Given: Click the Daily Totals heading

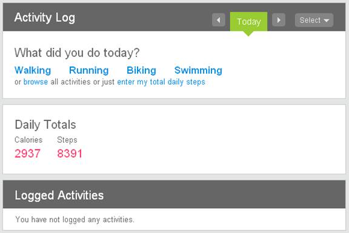Looking at the screenshot, I should 45,124.
